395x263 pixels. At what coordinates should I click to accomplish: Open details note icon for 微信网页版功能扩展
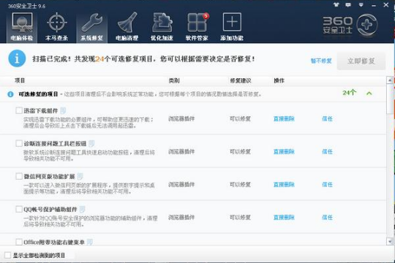(x=80, y=176)
